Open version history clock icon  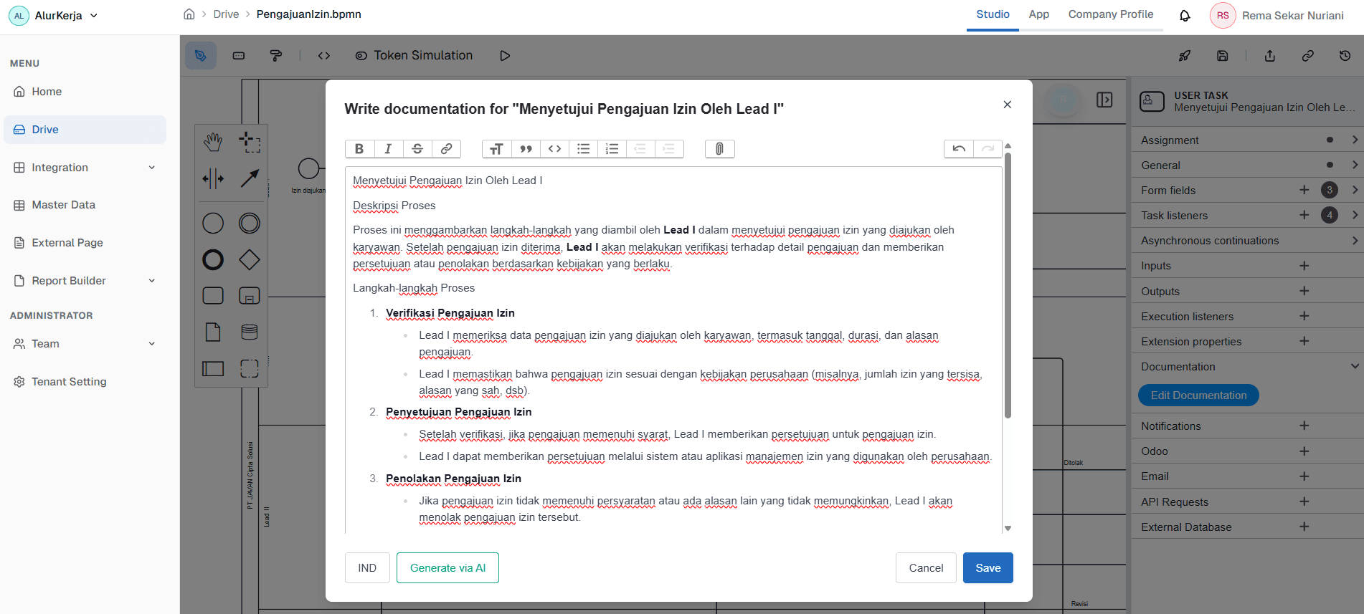[1345, 55]
